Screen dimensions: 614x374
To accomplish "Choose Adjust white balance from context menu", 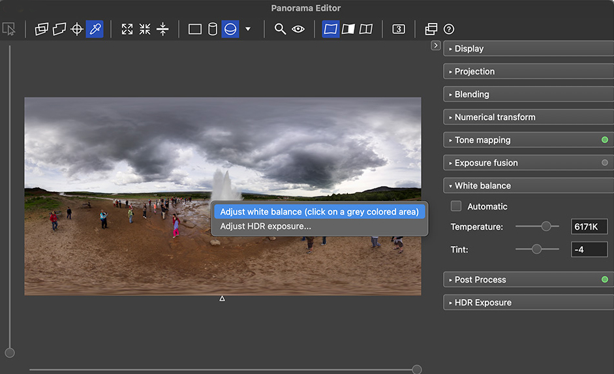I will pyautogui.click(x=319, y=211).
